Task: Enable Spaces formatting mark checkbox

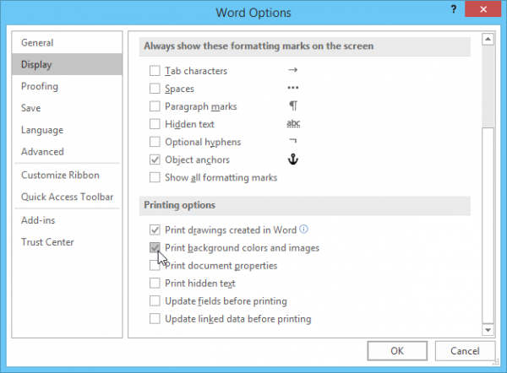Action: click(x=155, y=89)
